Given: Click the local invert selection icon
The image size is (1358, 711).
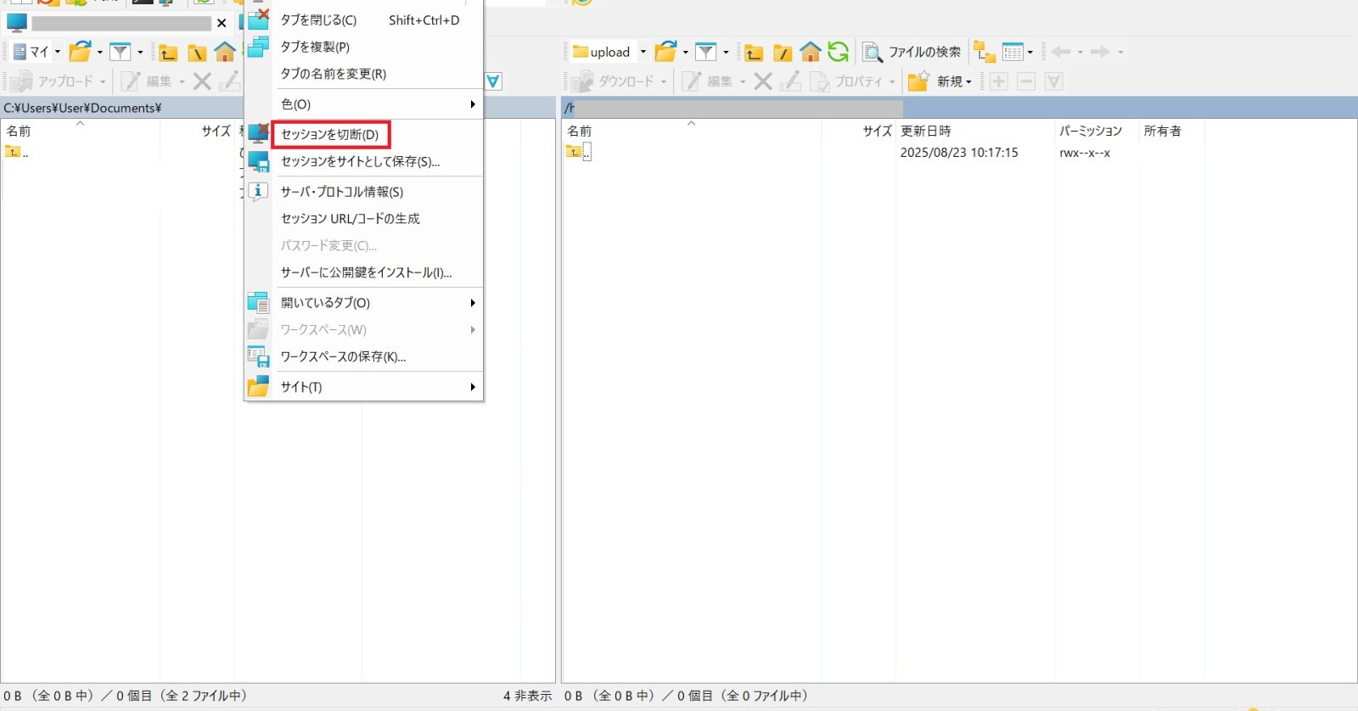Looking at the screenshot, I should (493, 81).
